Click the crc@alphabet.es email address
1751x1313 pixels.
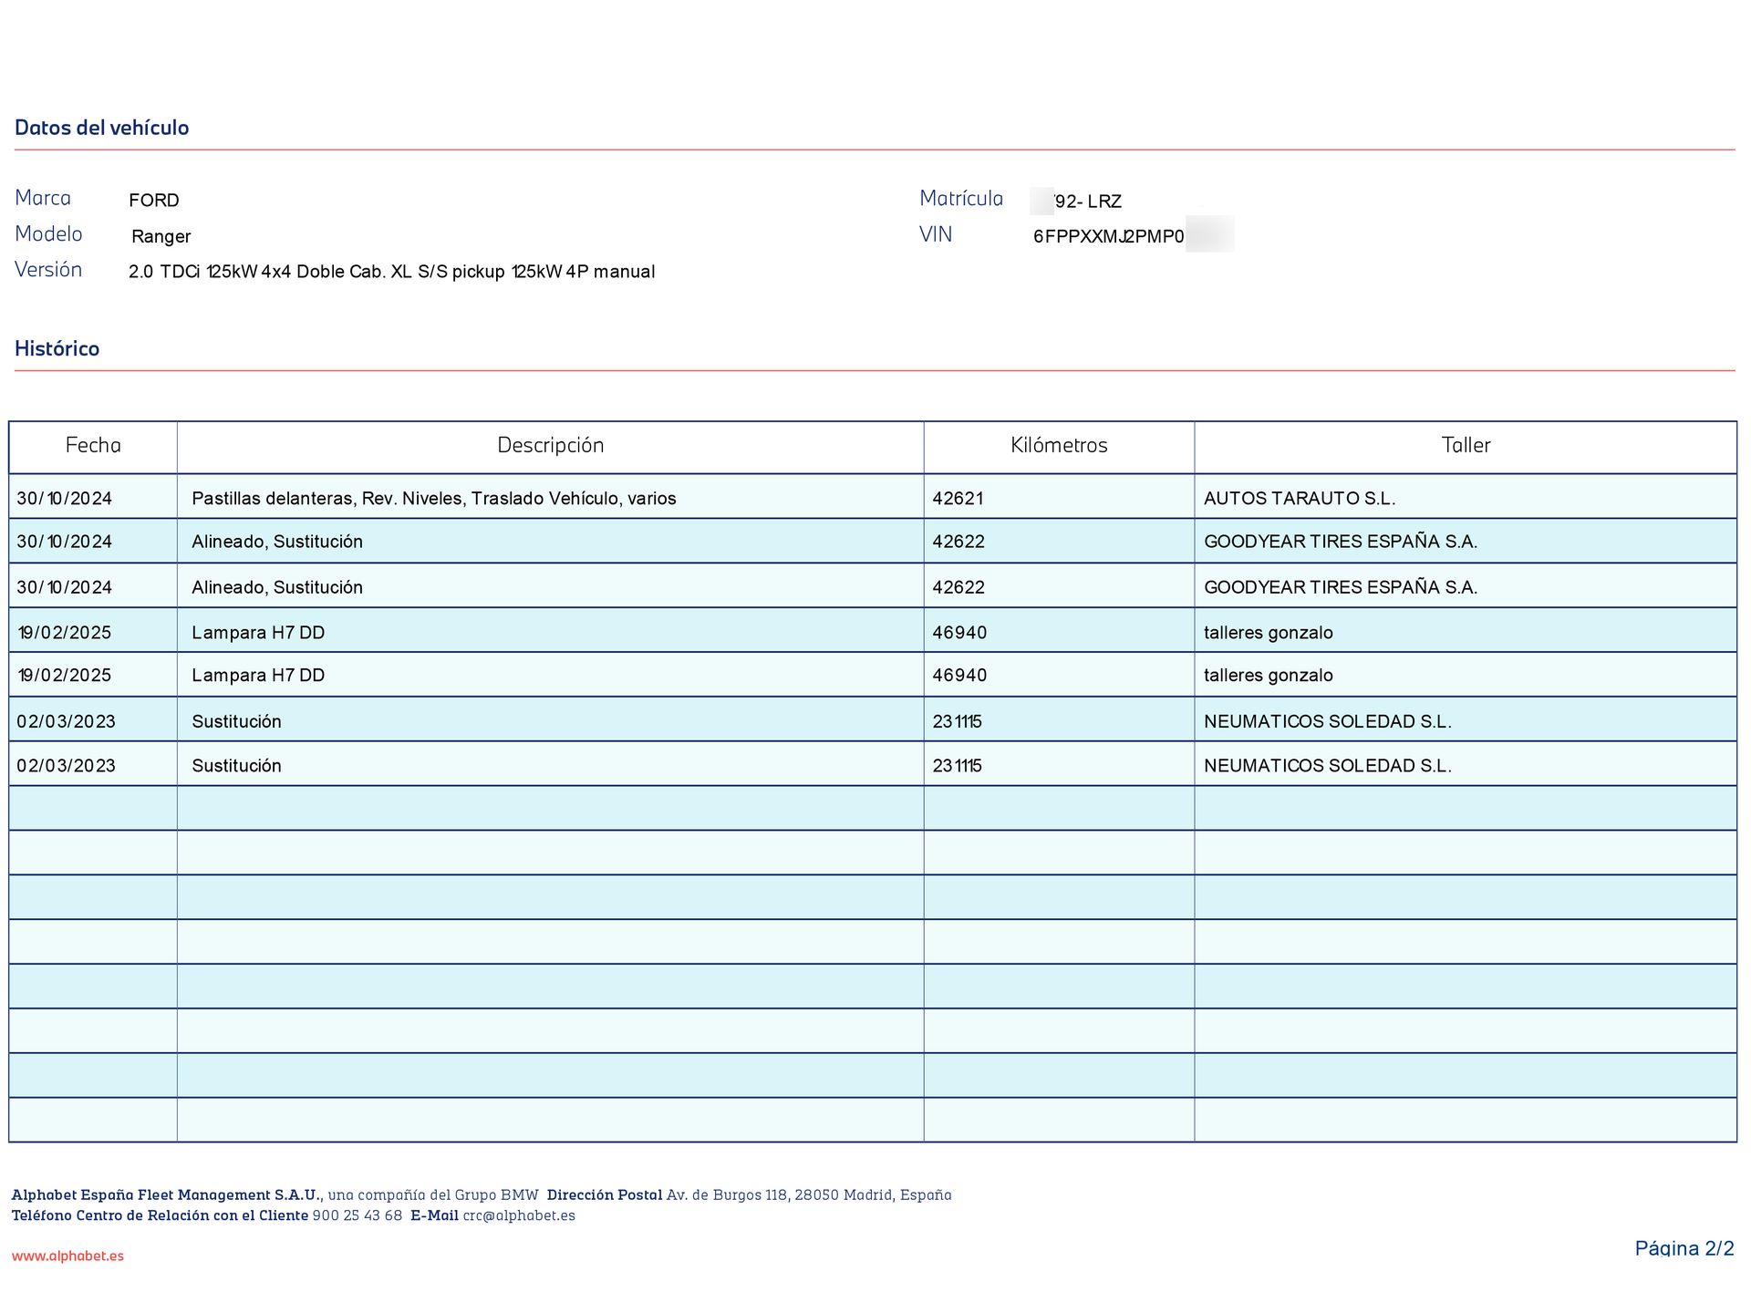(519, 1215)
